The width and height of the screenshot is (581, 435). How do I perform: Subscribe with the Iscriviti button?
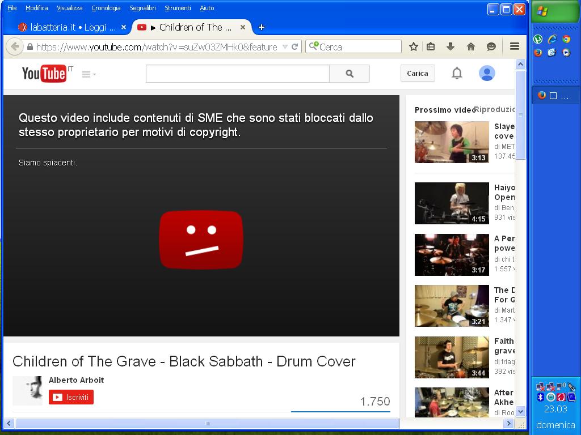(71, 397)
